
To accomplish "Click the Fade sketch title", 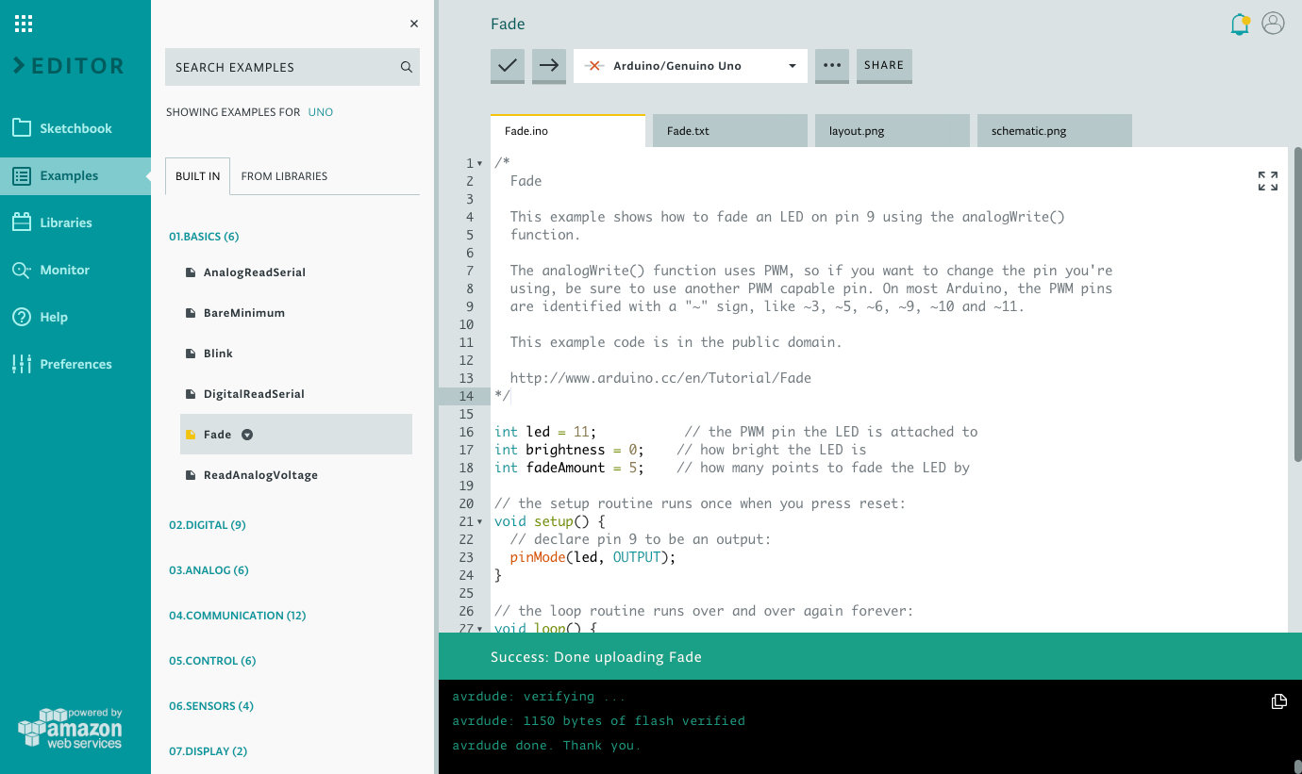I will point(508,25).
